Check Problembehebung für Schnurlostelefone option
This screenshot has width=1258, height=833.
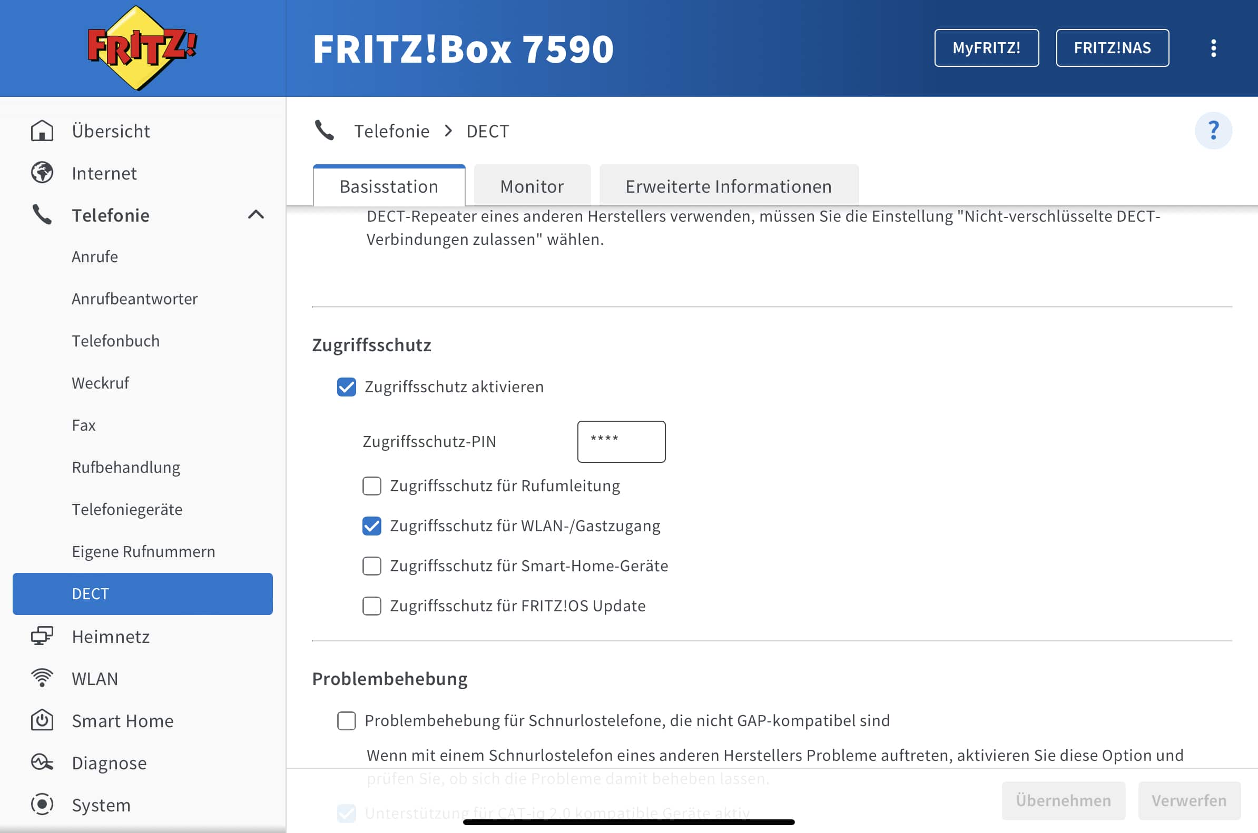point(347,721)
